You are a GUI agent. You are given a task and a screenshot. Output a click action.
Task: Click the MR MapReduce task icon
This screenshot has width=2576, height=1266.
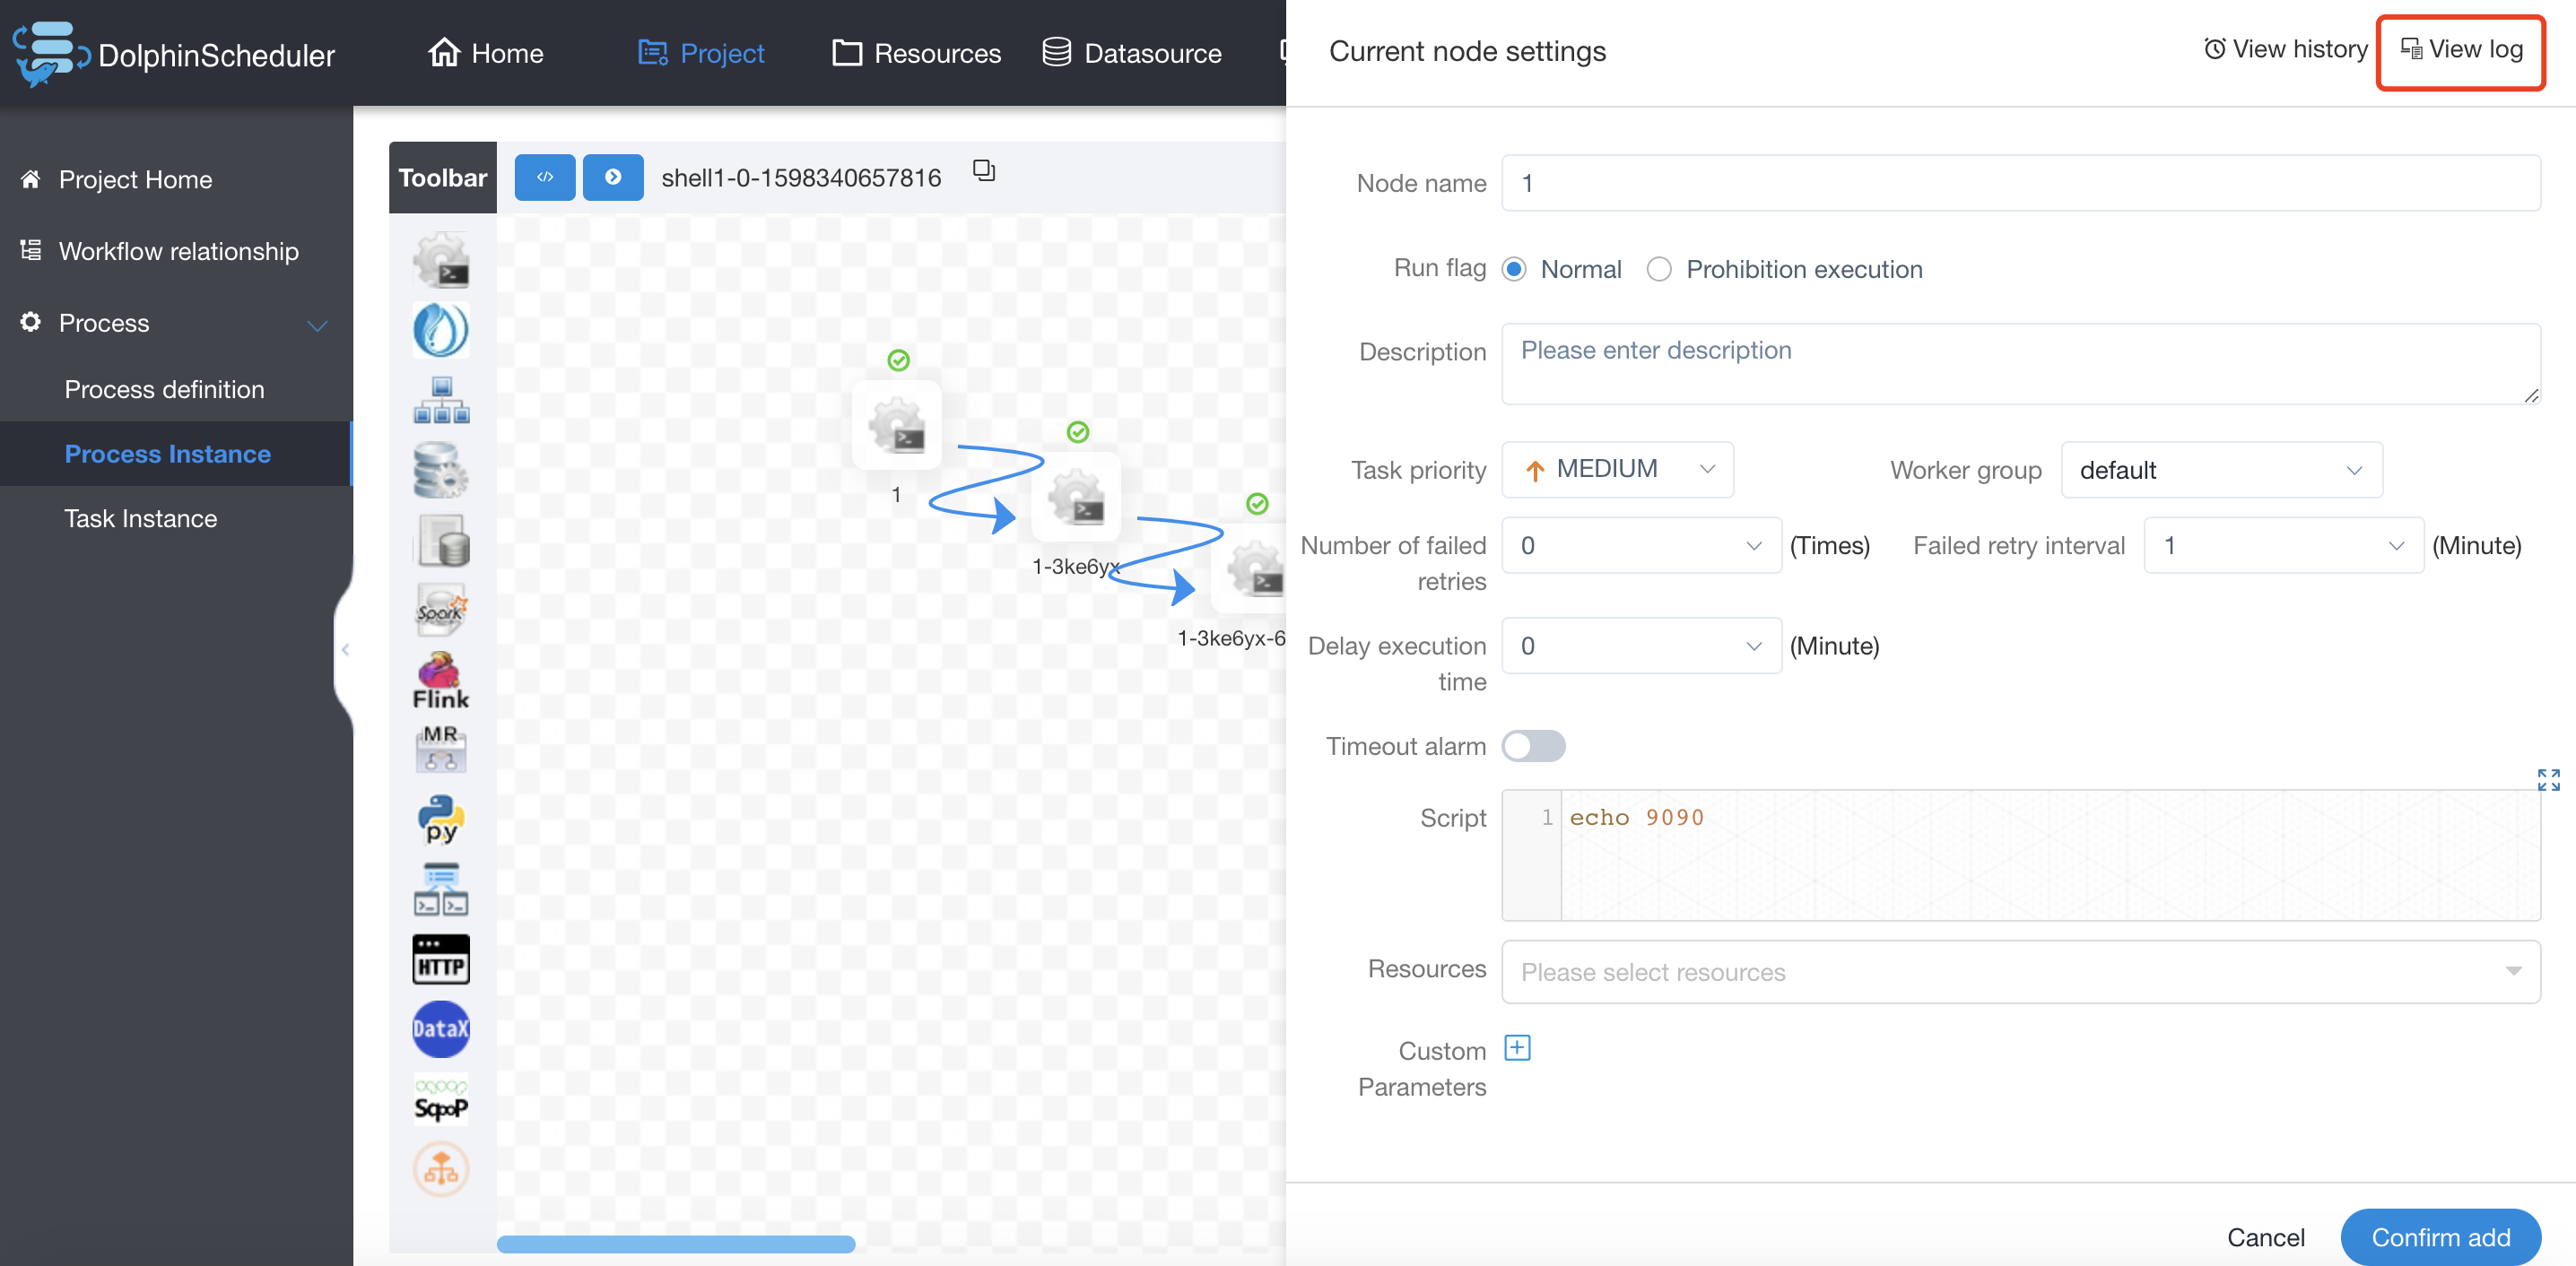click(x=441, y=748)
